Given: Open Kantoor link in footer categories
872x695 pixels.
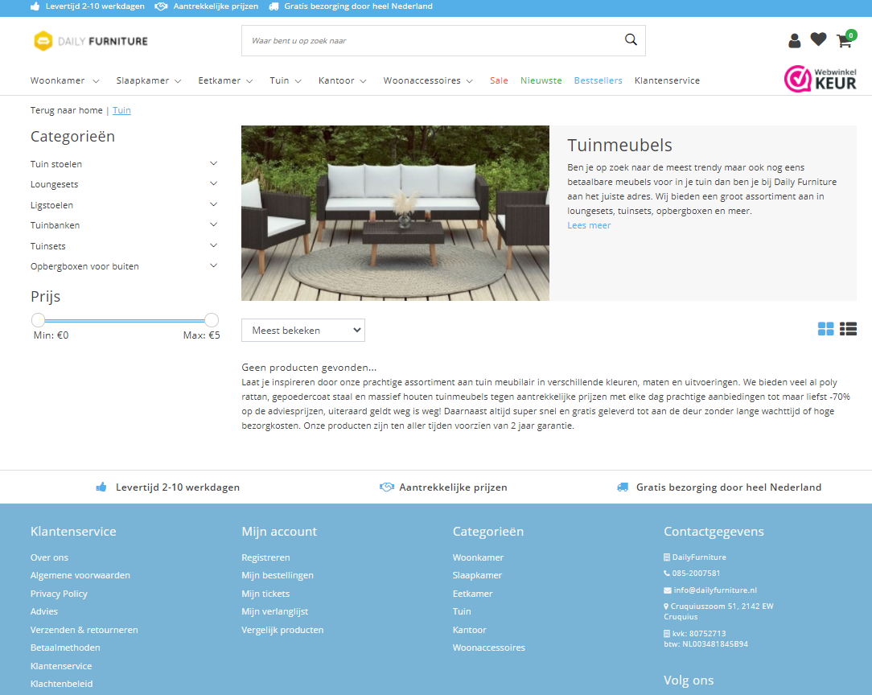Looking at the screenshot, I should (469, 630).
